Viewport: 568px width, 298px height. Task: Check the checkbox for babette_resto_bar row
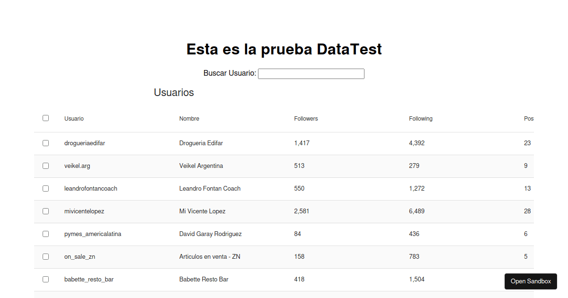tap(45, 279)
